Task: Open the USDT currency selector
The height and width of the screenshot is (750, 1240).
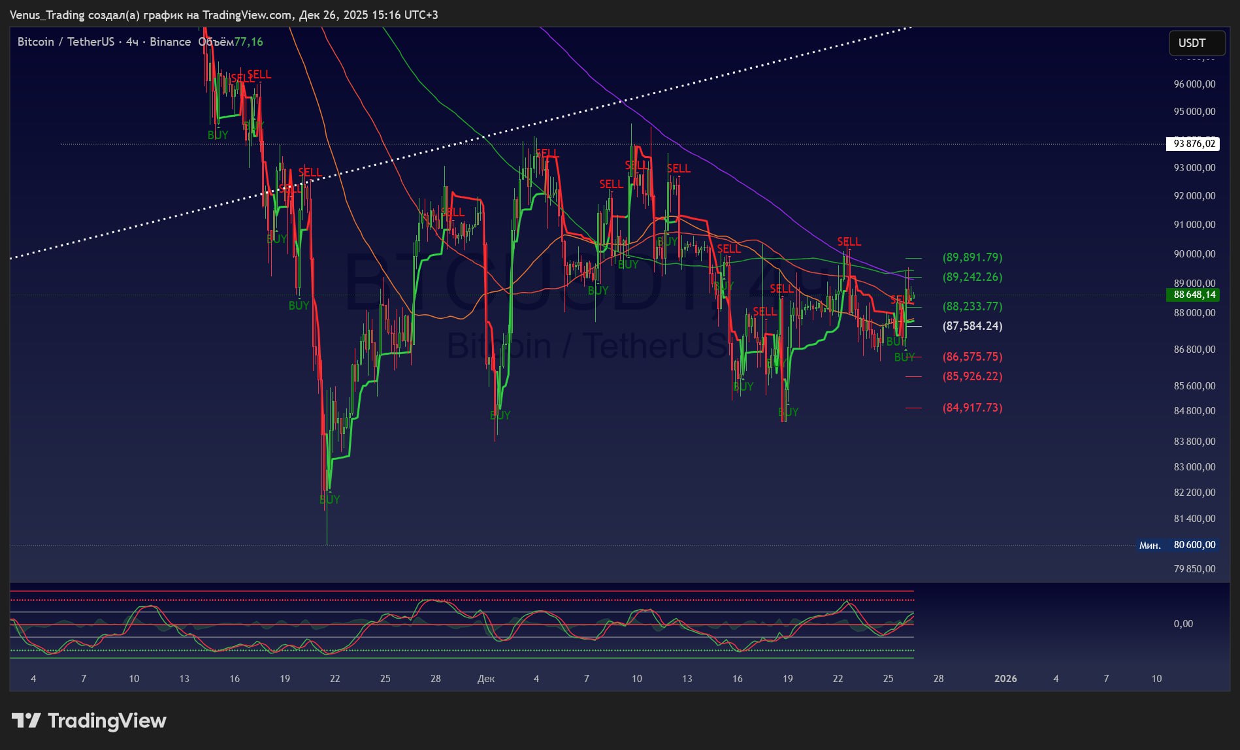Action: tap(1196, 43)
